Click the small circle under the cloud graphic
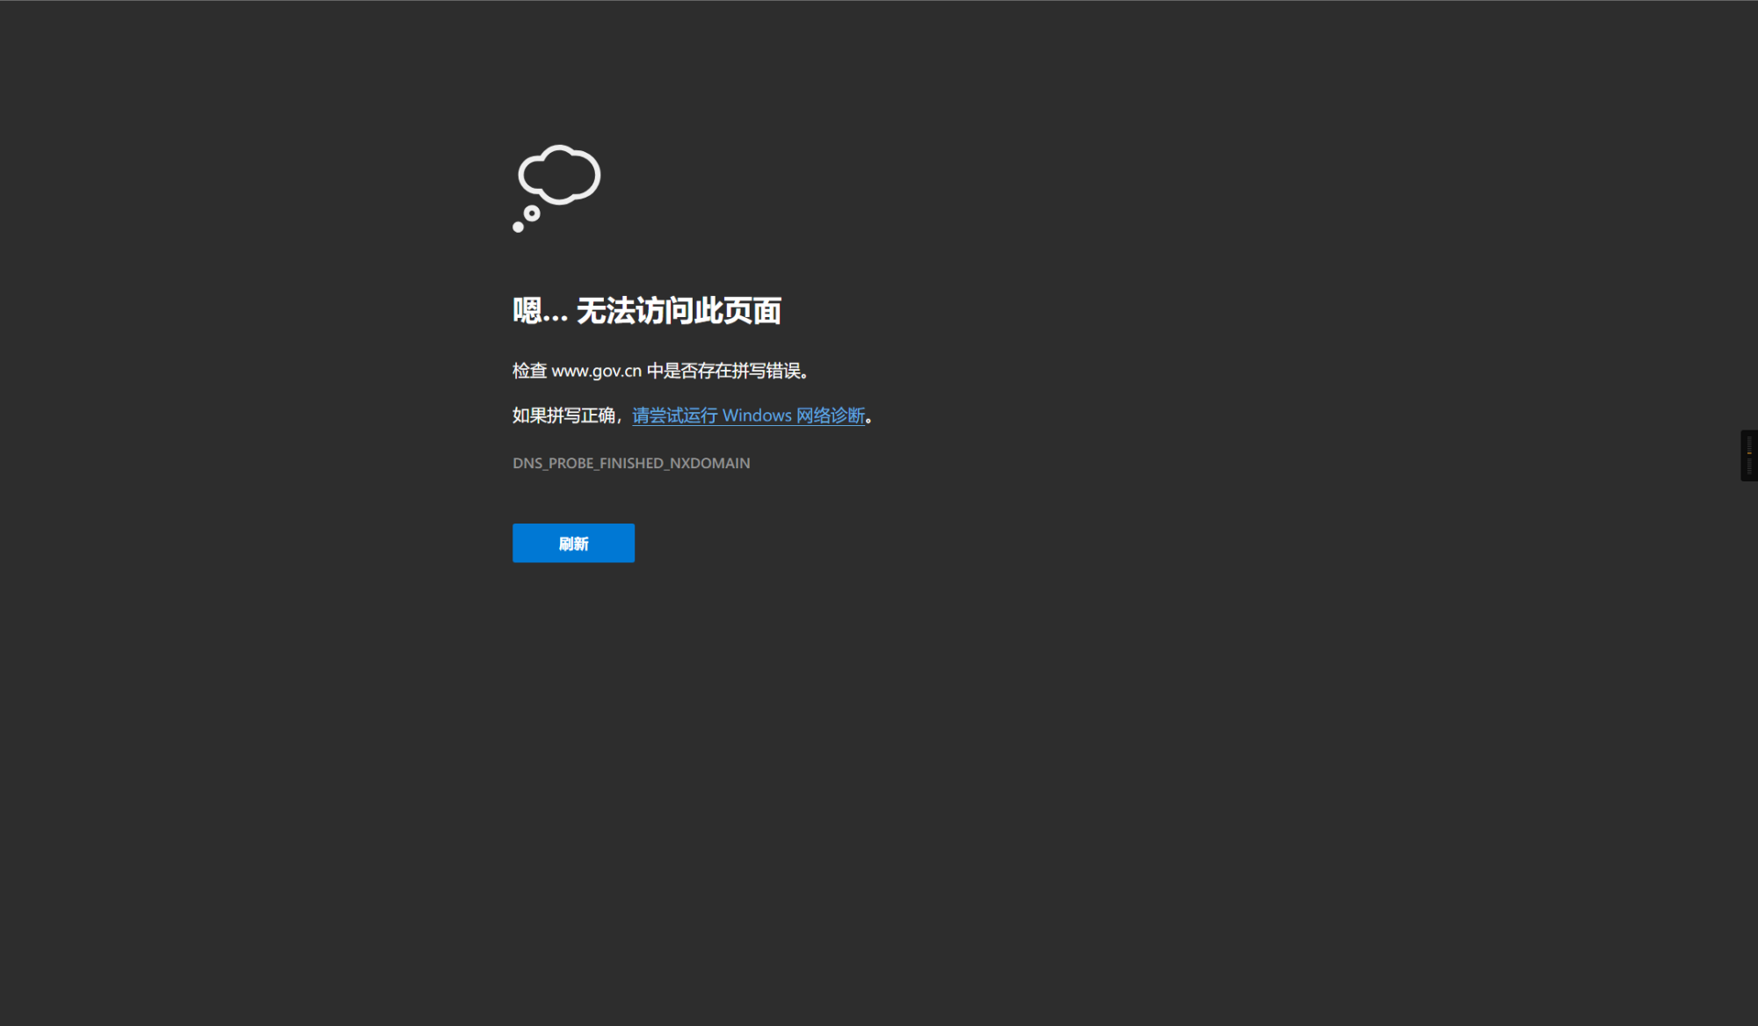1758x1026 pixels. (532, 212)
